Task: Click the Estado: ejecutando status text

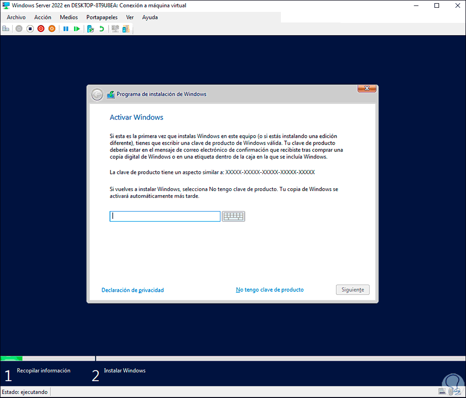Action: coord(25,392)
